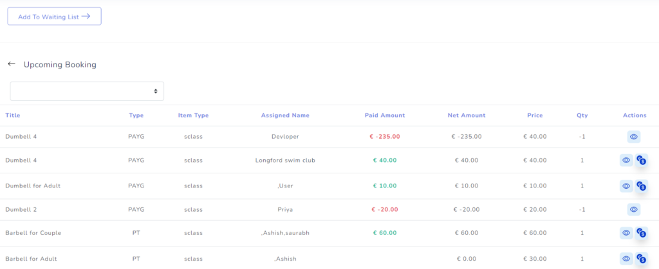Open payment icon for Dumbell for Adult row
This screenshot has height=269, width=659.
tap(641, 186)
